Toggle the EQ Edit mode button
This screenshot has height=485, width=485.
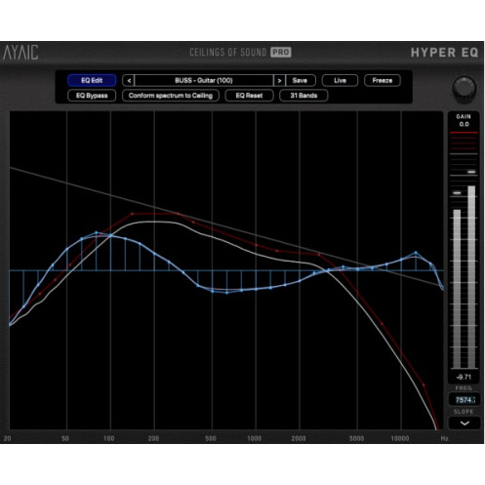point(92,80)
